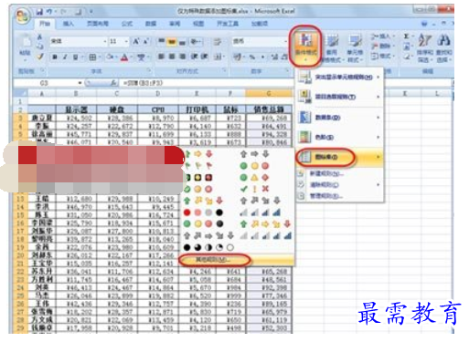Screen dimensions: 469x342
Task: Open fill color dropdown arrow
Action: click(x=117, y=57)
